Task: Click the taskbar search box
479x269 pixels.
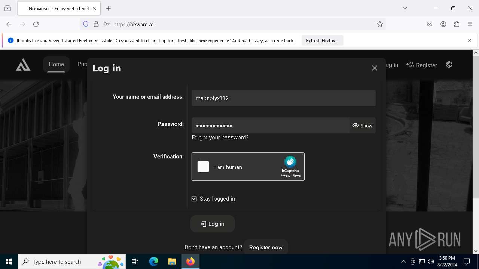Action: [72, 262]
